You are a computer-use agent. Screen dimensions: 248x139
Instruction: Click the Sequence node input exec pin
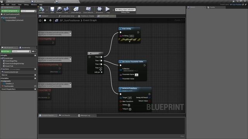click(90, 57)
